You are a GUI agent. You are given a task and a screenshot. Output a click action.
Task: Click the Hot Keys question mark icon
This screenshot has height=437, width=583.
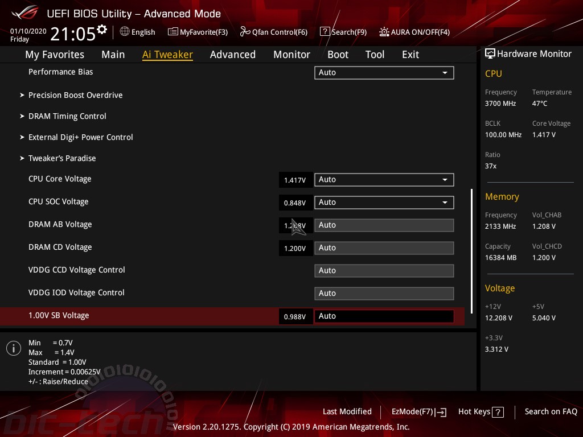coord(498,412)
